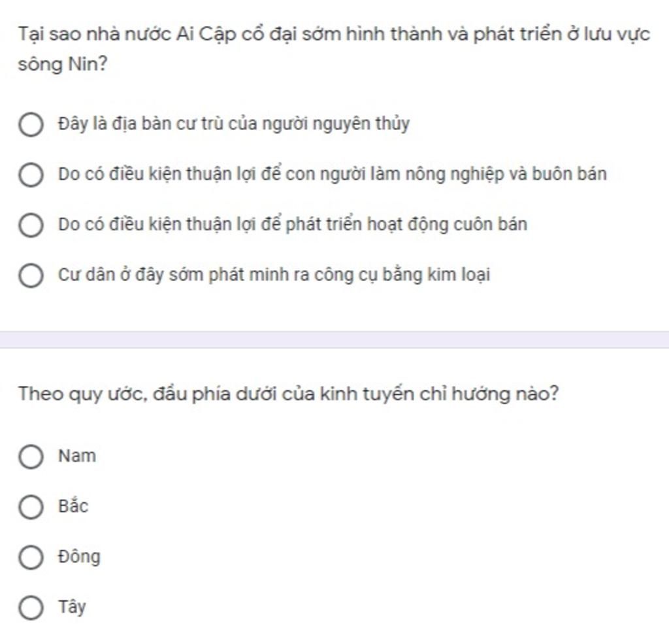Screen dimensions: 669x633
Task: Click the question title about Ai Cập cổ đại
Action: pyautogui.click(x=334, y=48)
